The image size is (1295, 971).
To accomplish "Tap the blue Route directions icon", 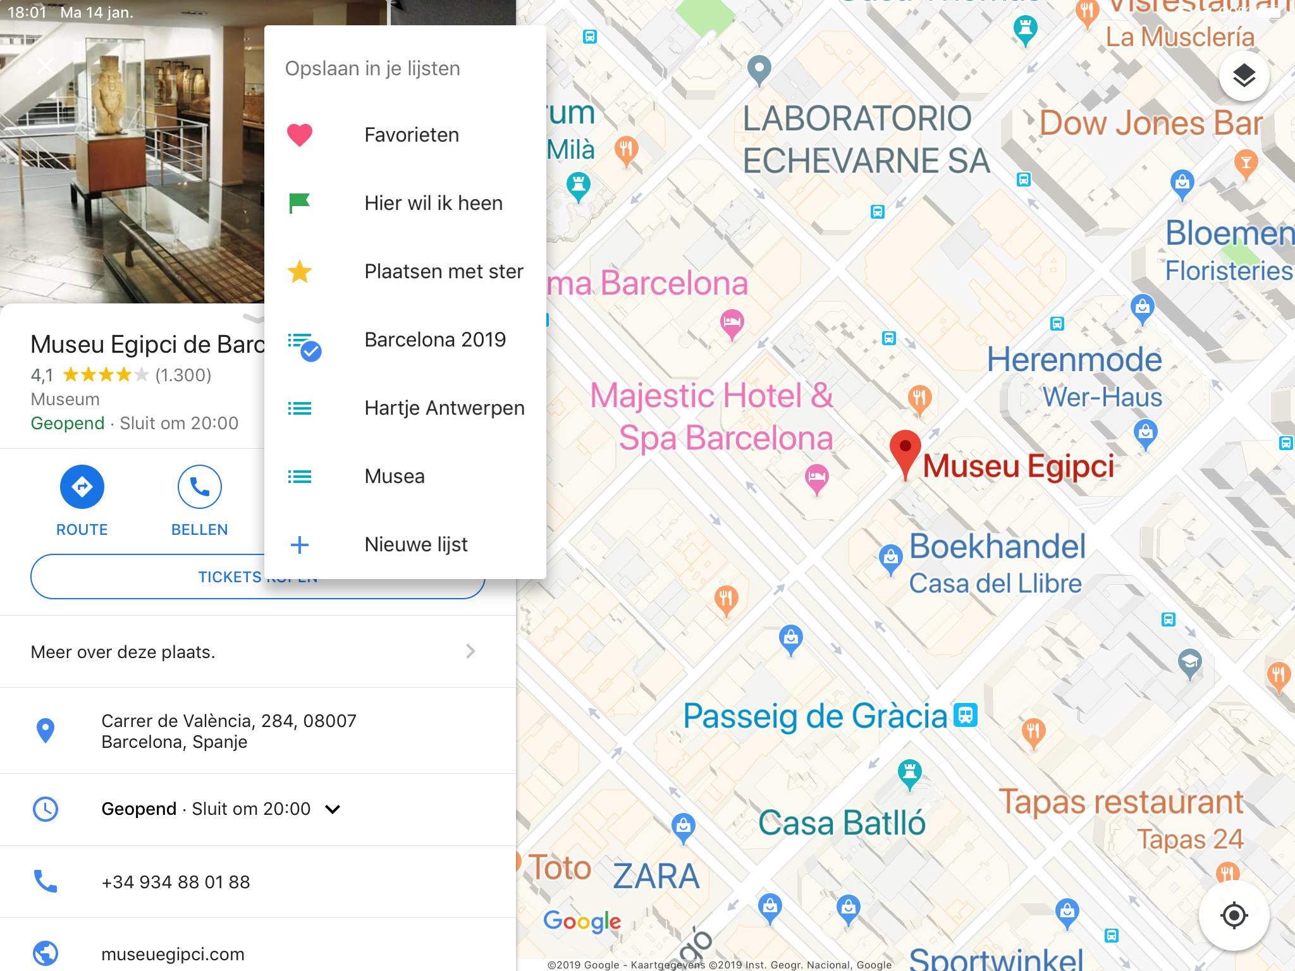I will [x=82, y=487].
